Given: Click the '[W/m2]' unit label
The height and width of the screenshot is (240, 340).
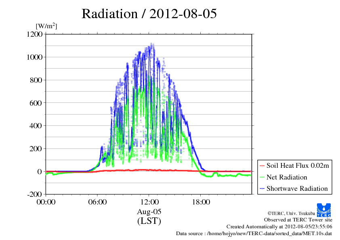Looking at the screenshot, I should pyautogui.click(x=46, y=26).
